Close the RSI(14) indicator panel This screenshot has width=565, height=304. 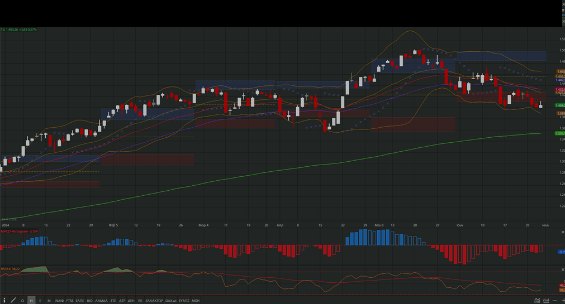click(x=563, y=269)
